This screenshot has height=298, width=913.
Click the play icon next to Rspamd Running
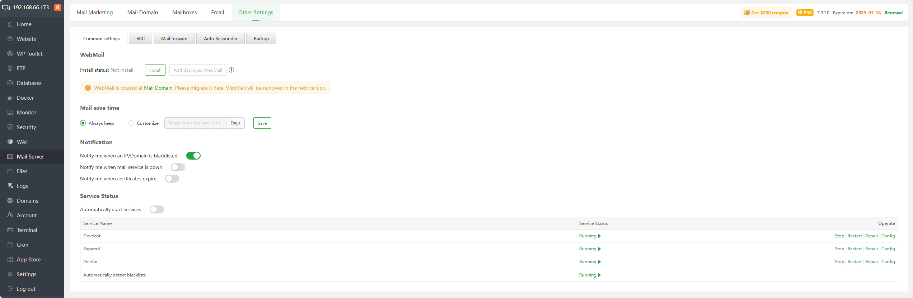[599, 249]
